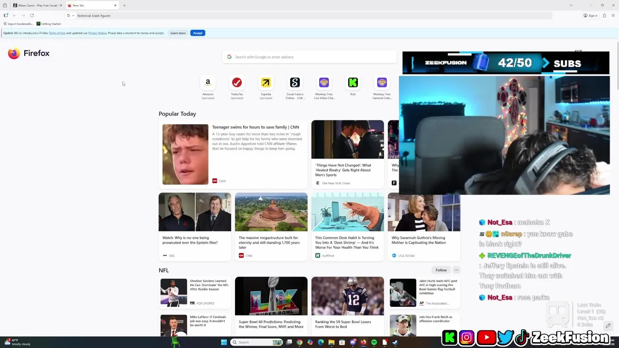This screenshot has width=619, height=348.
Task: Accept the Firefox terms update
Action: 198,33
